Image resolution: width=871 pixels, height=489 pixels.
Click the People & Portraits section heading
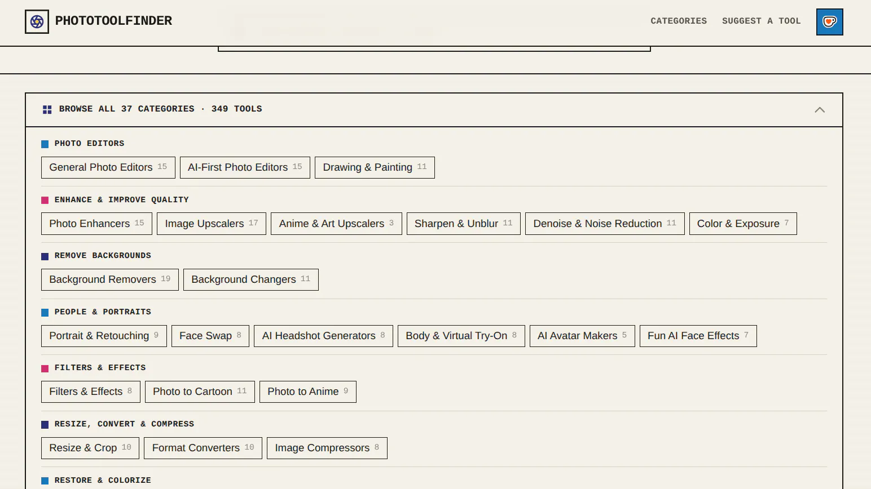[x=103, y=312]
